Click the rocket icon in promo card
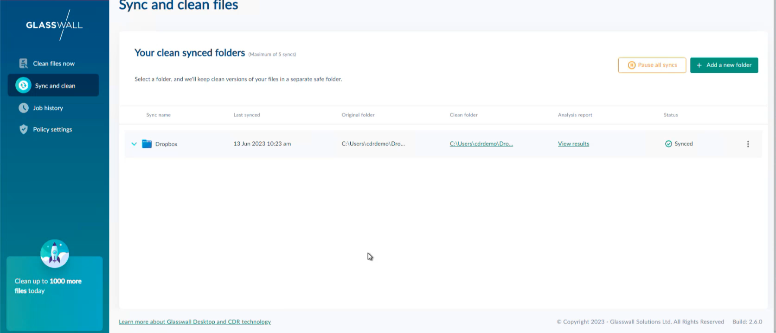The height and width of the screenshot is (333, 776). coord(55,253)
